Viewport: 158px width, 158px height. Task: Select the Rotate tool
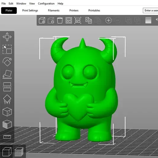coord(7,62)
